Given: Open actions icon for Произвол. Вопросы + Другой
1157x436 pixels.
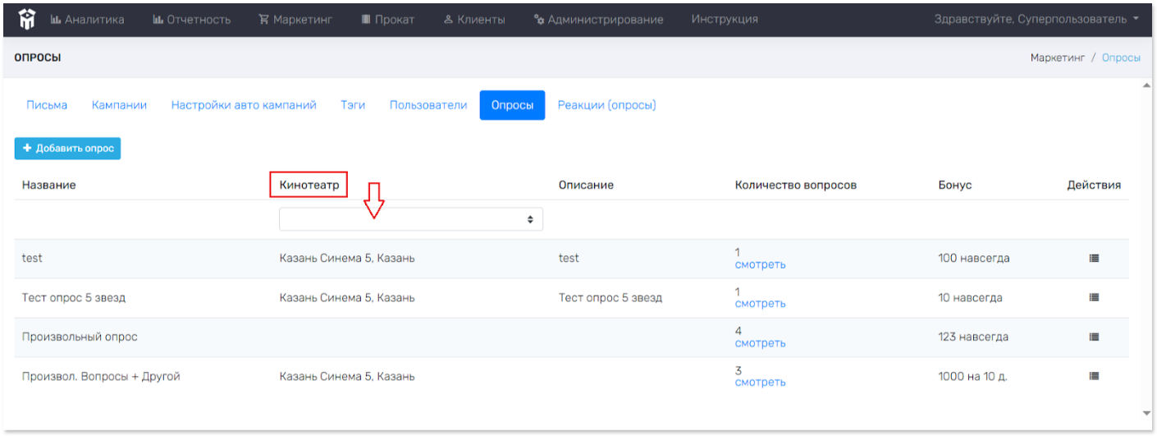Looking at the screenshot, I should (1093, 376).
